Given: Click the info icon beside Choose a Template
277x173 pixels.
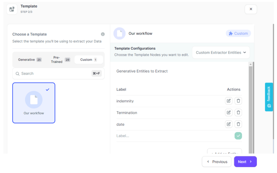Looking at the screenshot, I should pos(103,34).
